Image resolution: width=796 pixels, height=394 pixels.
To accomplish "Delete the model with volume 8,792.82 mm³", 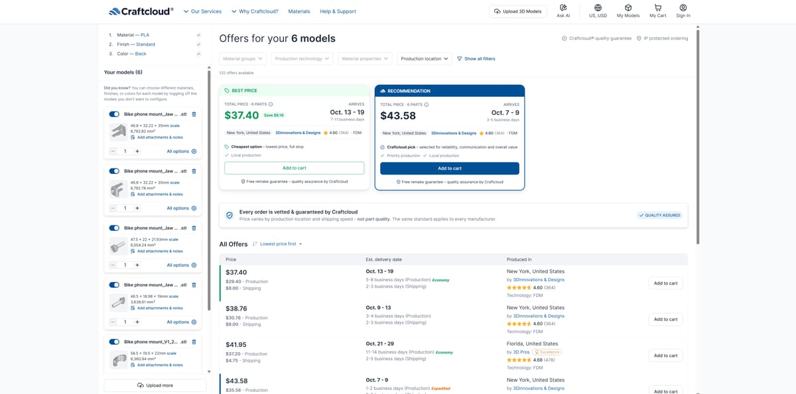I will point(194,114).
